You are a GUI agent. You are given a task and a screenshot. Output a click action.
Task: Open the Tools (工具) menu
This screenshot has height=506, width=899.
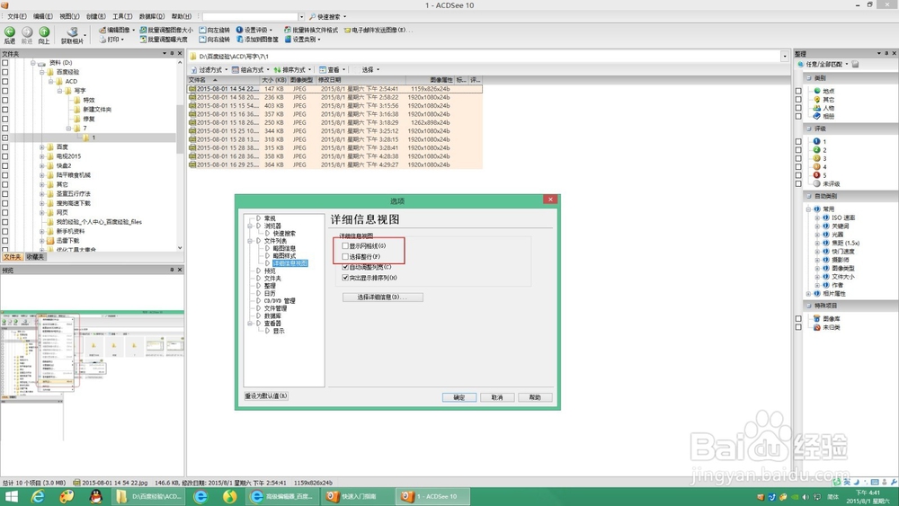point(121,16)
